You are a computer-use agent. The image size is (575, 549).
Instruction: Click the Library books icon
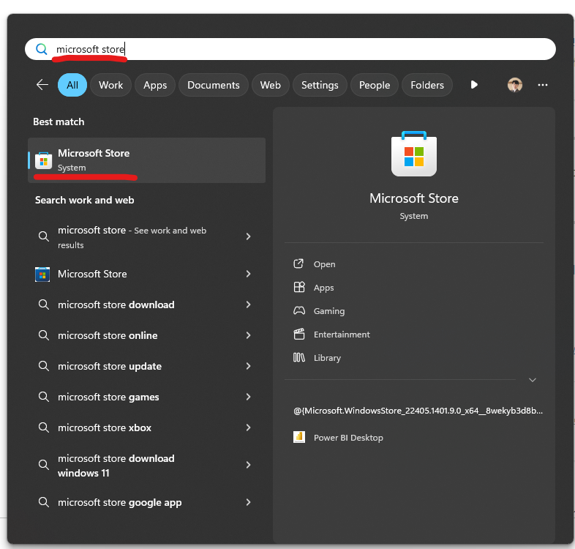coord(299,357)
